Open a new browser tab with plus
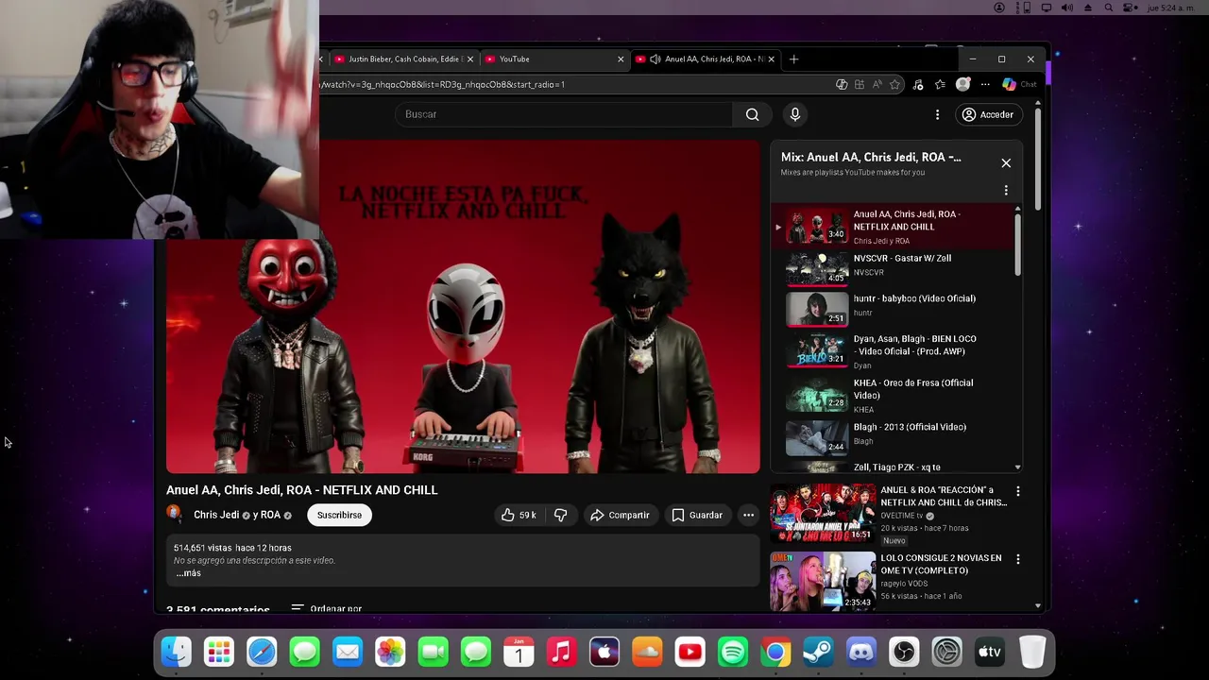Screen dimensions: 1209x680 coord(793,59)
